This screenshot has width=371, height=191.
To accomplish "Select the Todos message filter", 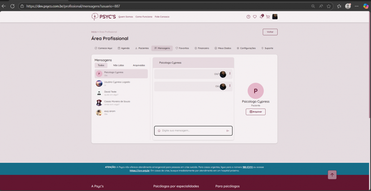I will pos(101,65).
